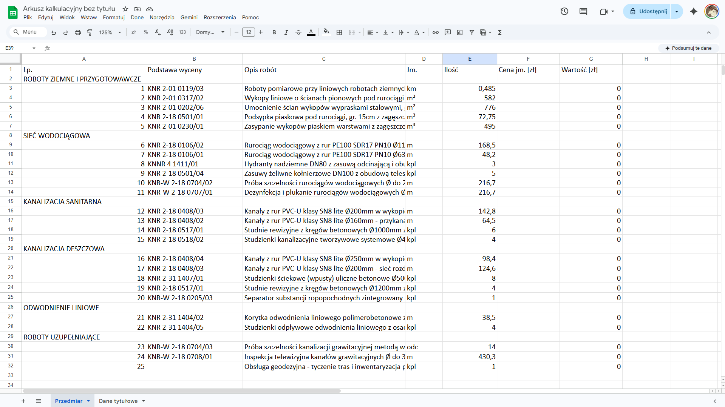Click the Udostępnij share button
Image resolution: width=725 pixels, height=407 pixels.
tap(649, 11)
